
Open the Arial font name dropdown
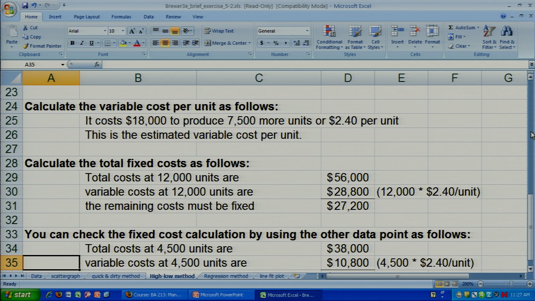[x=104, y=31]
